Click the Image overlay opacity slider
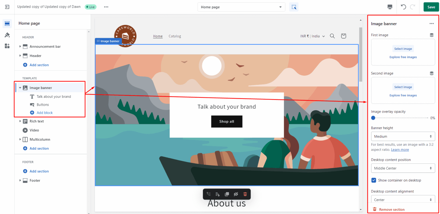Viewport: 440px width, 214px height. point(402,118)
